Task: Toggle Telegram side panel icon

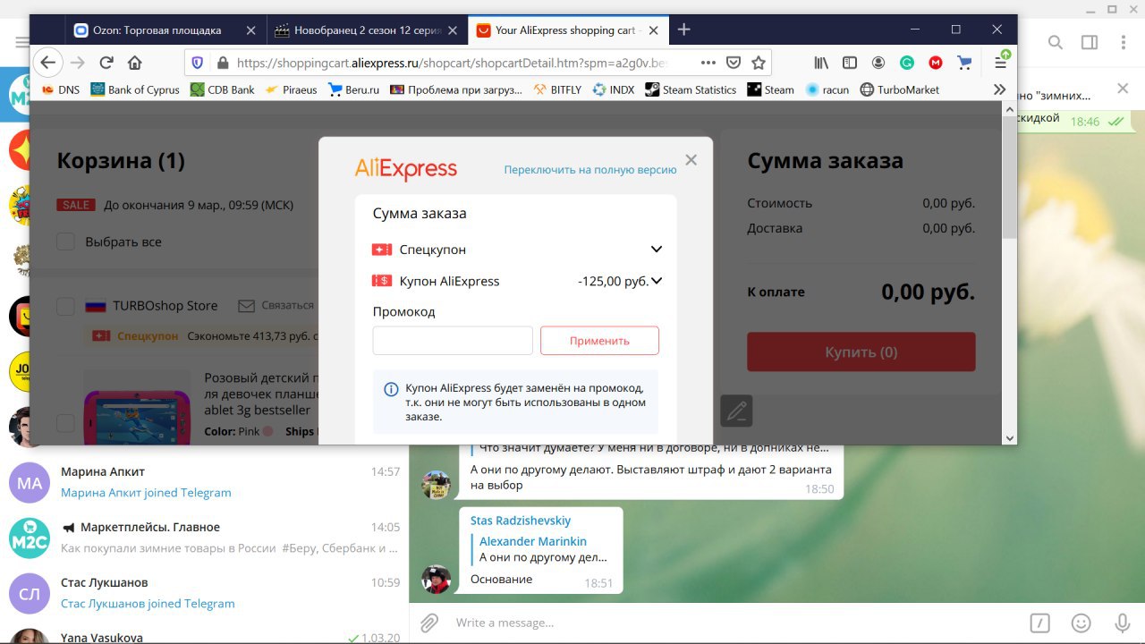Action: point(1090,42)
